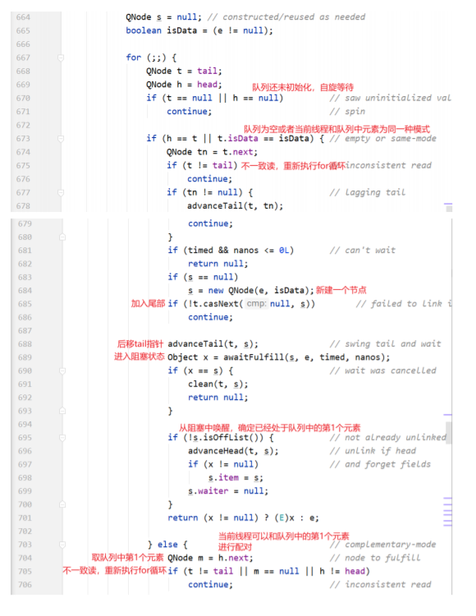Click the '// constructed/reused as needed' comment

click(286, 17)
